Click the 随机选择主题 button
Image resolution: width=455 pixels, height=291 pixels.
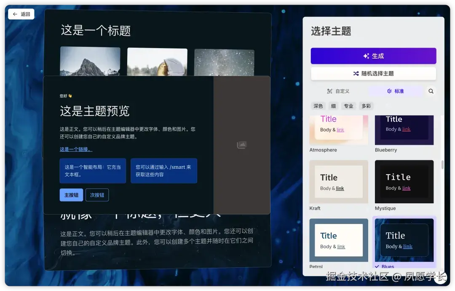373,73
